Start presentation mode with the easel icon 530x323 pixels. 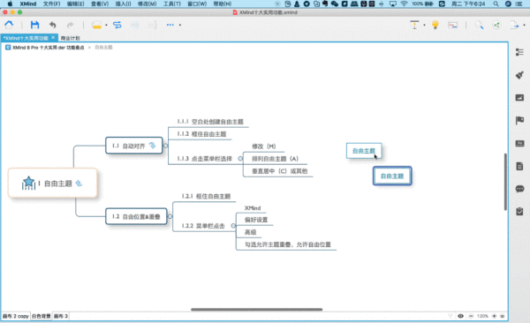[x=414, y=25]
